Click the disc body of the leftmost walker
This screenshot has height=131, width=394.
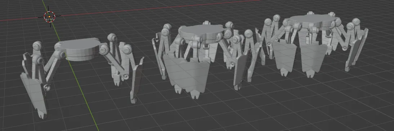coord(80,49)
